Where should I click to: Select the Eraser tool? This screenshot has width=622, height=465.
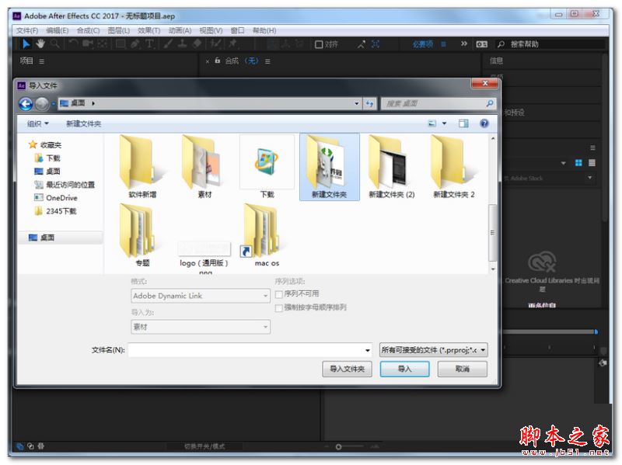[x=197, y=44]
